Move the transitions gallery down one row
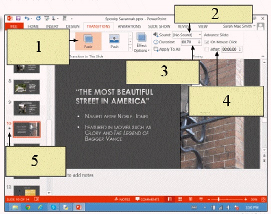 pos(130,41)
